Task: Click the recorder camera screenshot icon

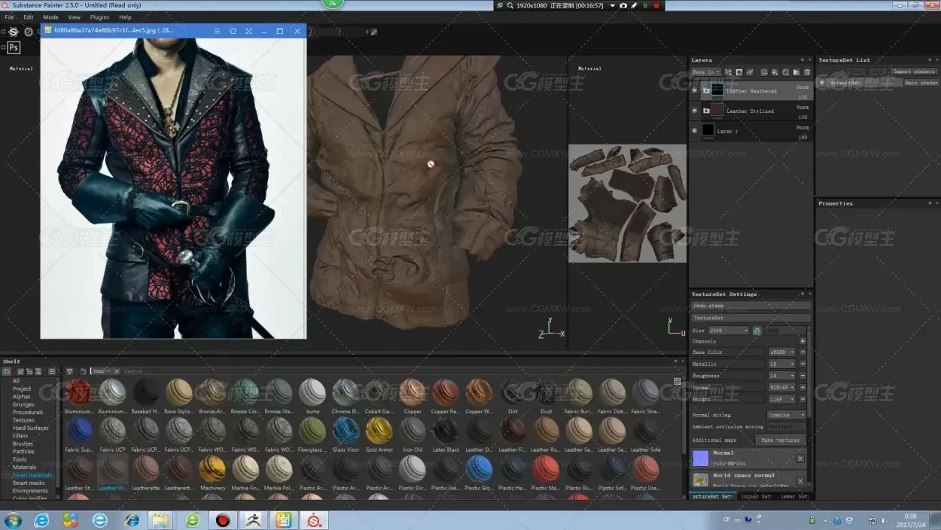Action: pyautogui.click(x=623, y=5)
